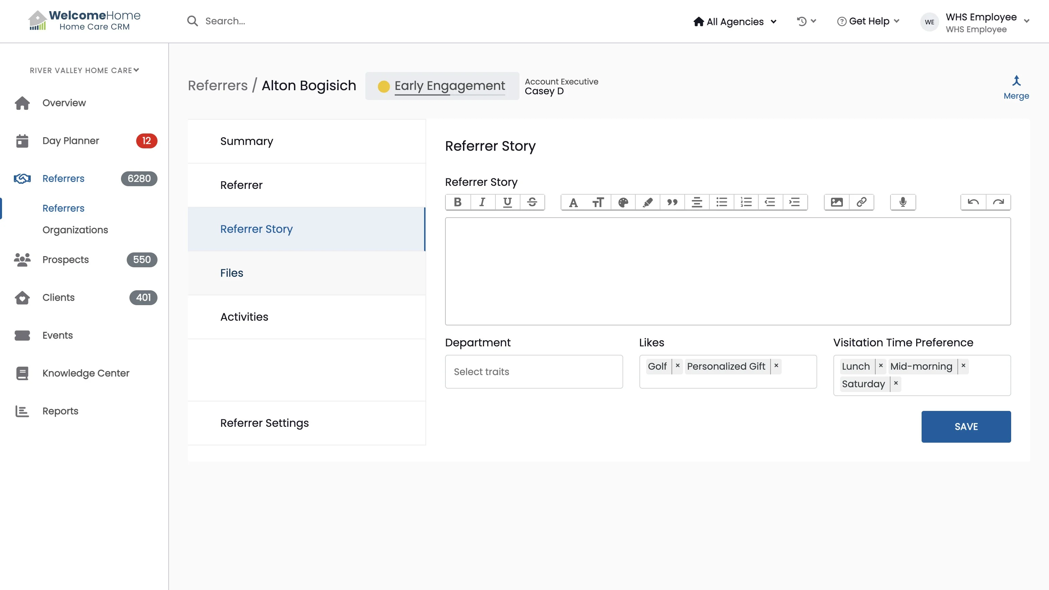
Task: Open River Valley Home Care selector
Action: tap(84, 70)
